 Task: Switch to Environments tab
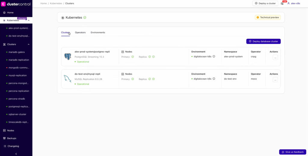tap(98, 32)
